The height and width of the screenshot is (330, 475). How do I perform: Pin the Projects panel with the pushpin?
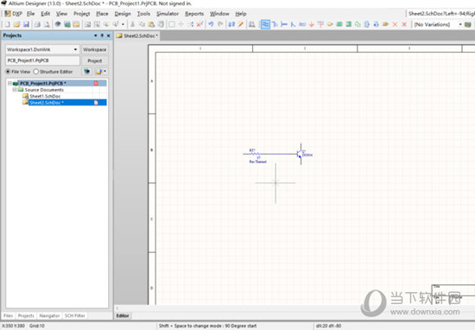click(x=102, y=35)
